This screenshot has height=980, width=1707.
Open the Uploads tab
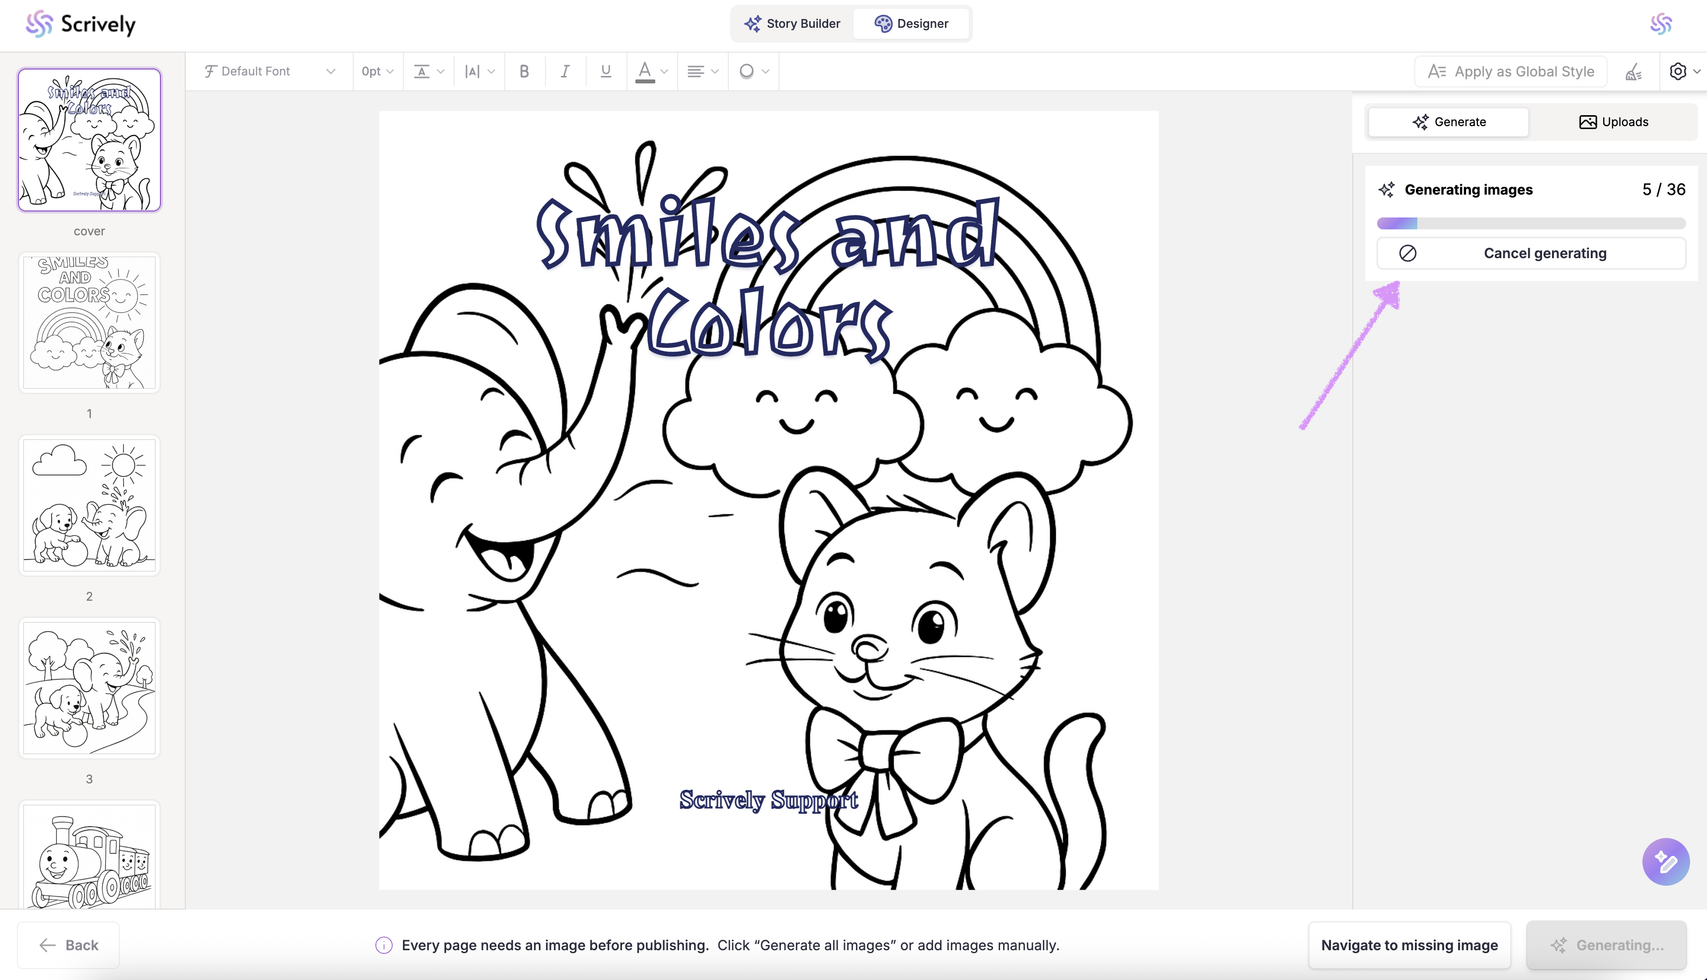1614,122
